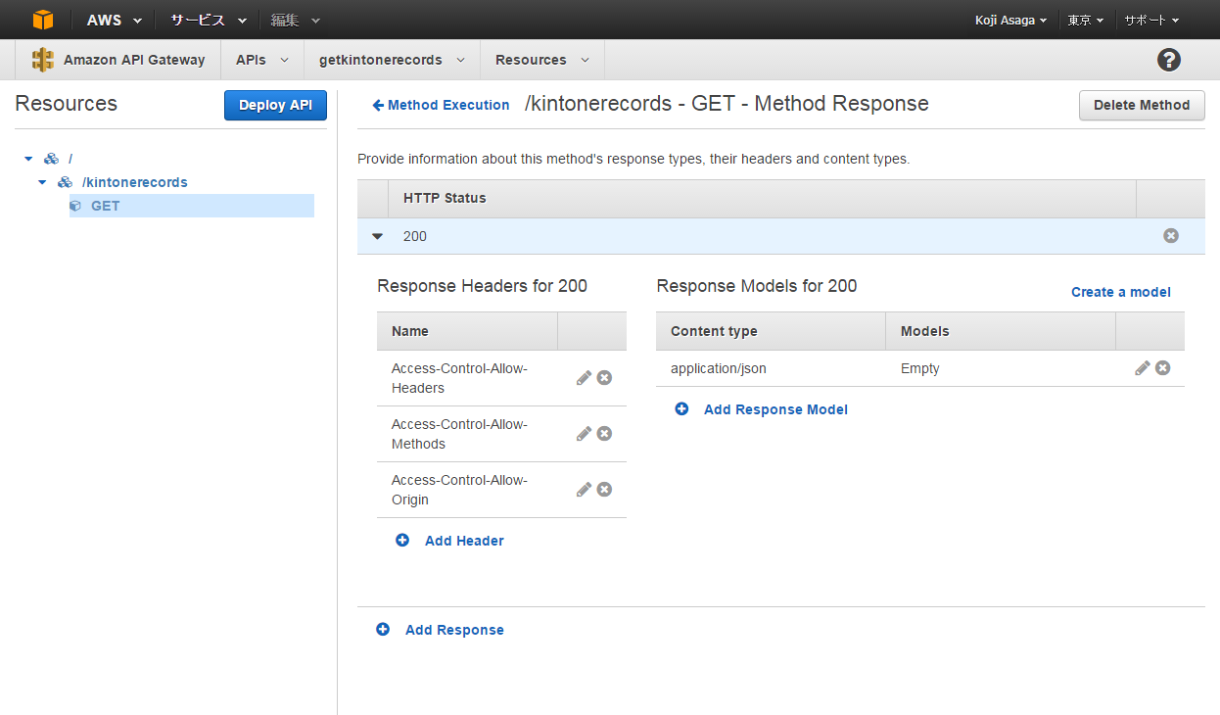Collapse the /kintonerecords tree node
The height and width of the screenshot is (715, 1220).
tap(41, 182)
